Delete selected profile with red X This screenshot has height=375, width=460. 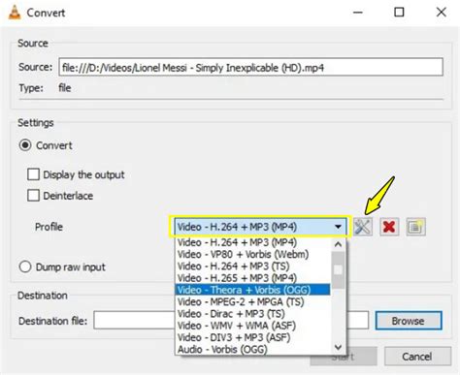389,227
